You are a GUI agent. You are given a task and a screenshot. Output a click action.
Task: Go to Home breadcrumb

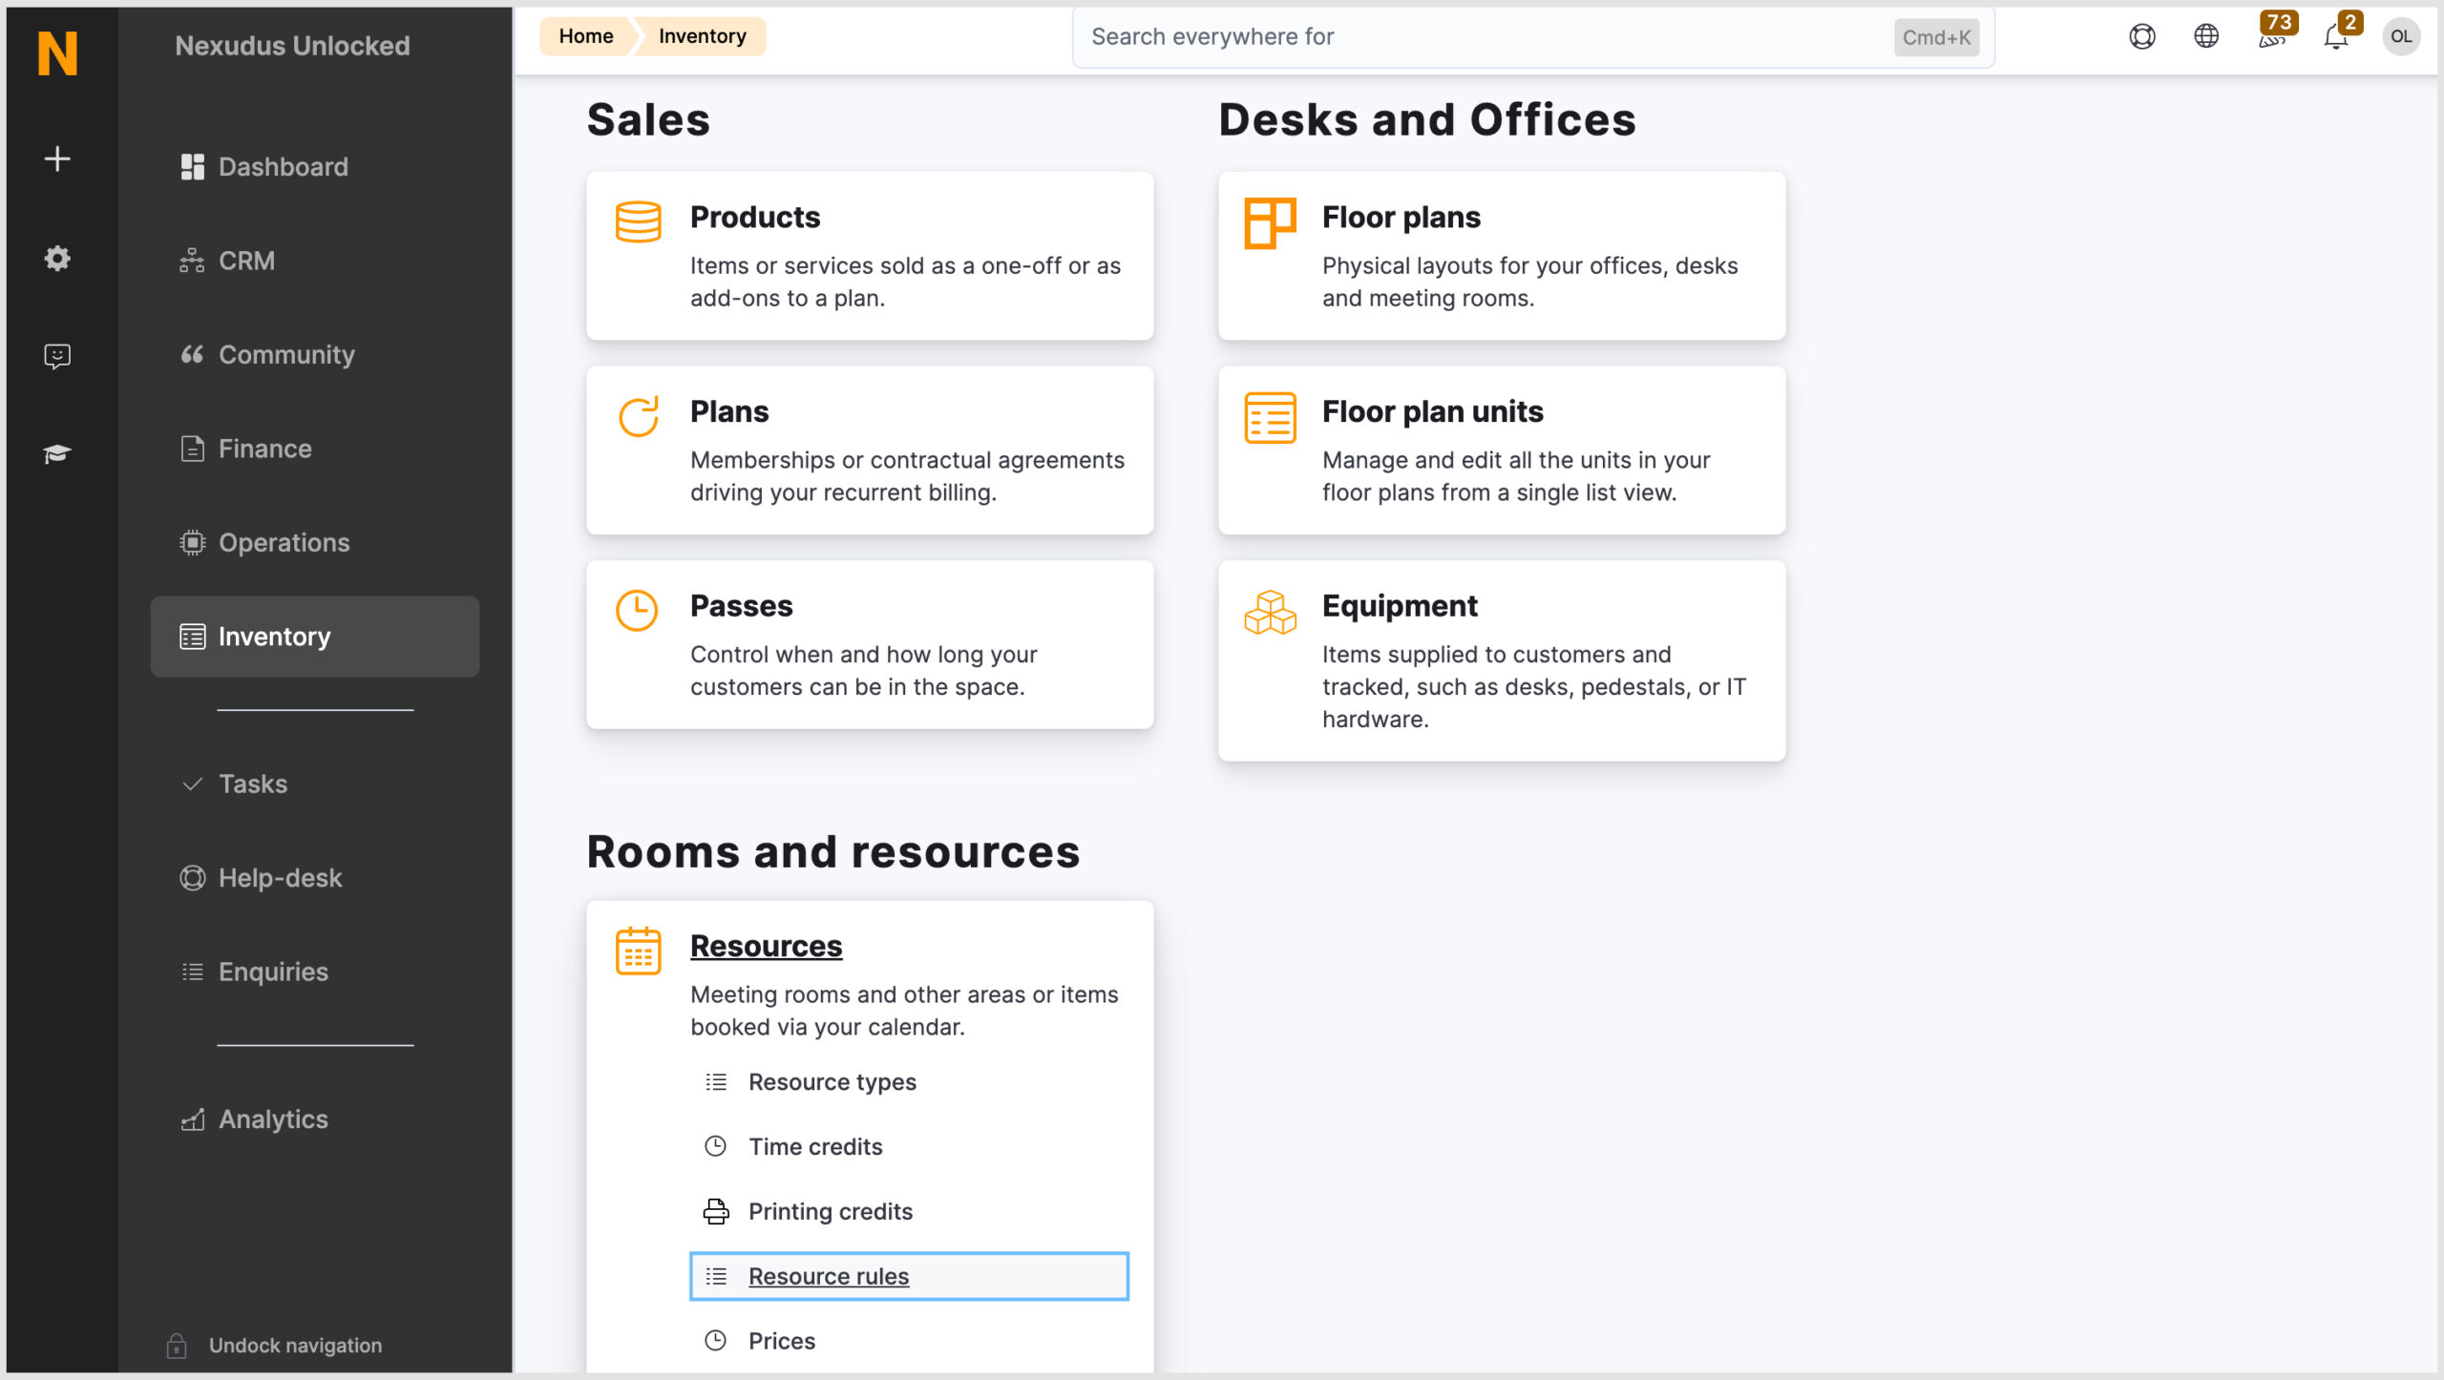coord(586,36)
